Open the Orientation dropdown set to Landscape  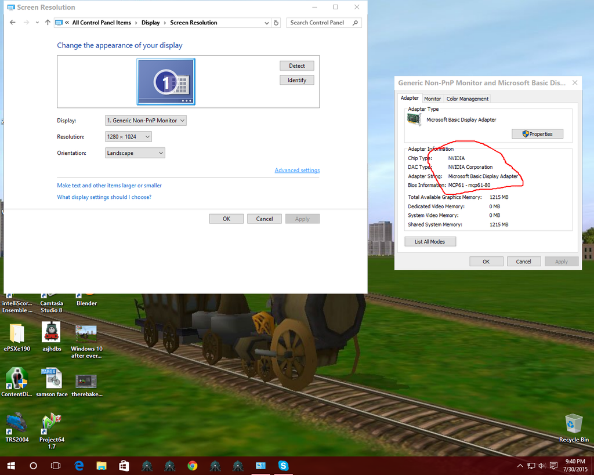(x=135, y=153)
